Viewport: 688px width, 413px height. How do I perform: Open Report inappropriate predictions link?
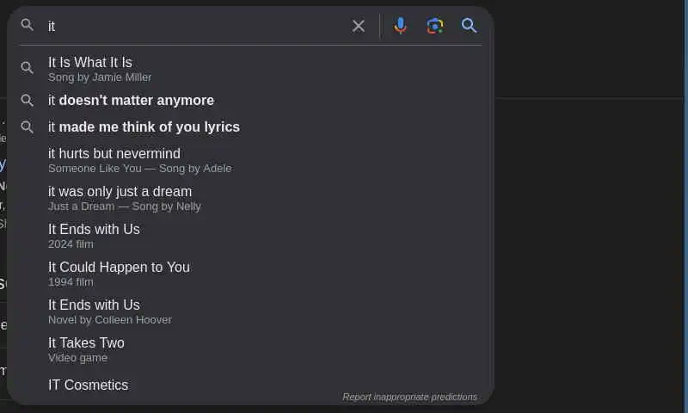click(x=409, y=397)
